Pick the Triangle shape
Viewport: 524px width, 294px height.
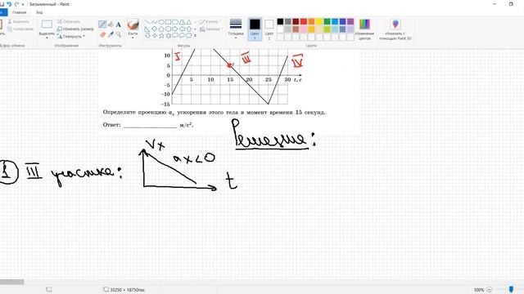tap(189, 22)
